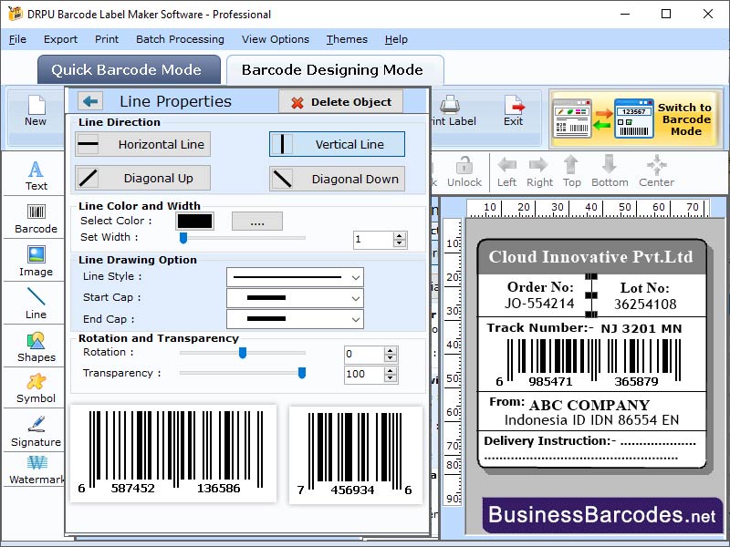Screen dimensions: 730x547
Task: Select the Text tool from the sidebar
Action: [35, 170]
